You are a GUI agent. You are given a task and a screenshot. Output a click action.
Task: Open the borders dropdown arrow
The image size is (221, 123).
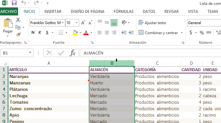point(66,33)
